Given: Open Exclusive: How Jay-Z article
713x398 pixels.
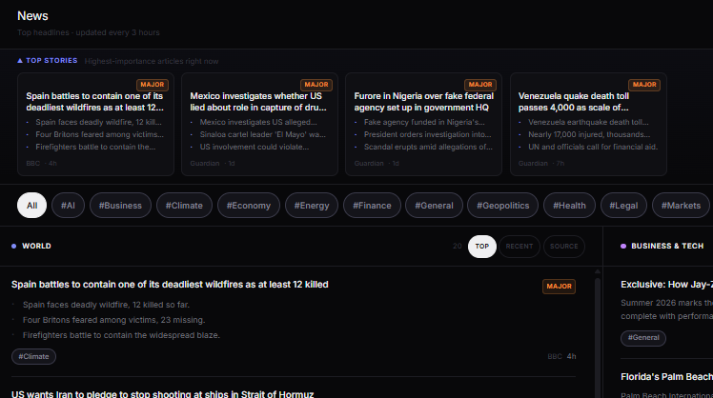Looking at the screenshot, I should [x=666, y=285].
